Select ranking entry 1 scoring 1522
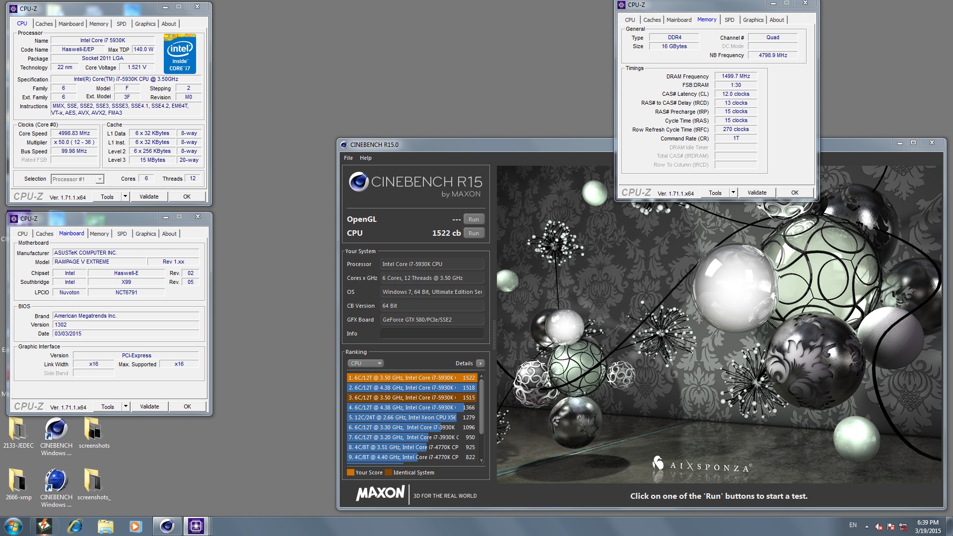The image size is (953, 536). tap(411, 378)
